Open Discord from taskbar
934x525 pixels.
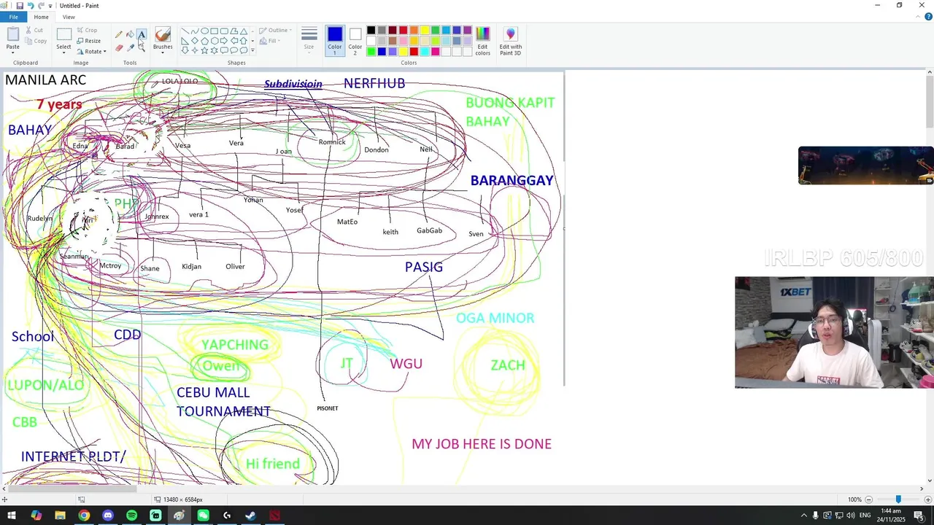[108, 516]
